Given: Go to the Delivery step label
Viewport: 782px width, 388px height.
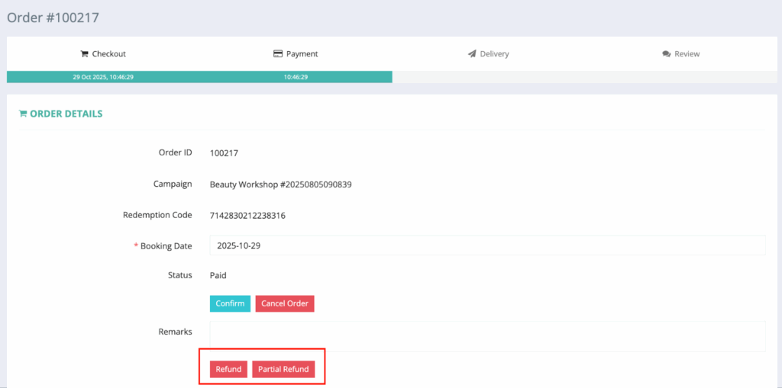Looking at the screenshot, I should point(494,54).
